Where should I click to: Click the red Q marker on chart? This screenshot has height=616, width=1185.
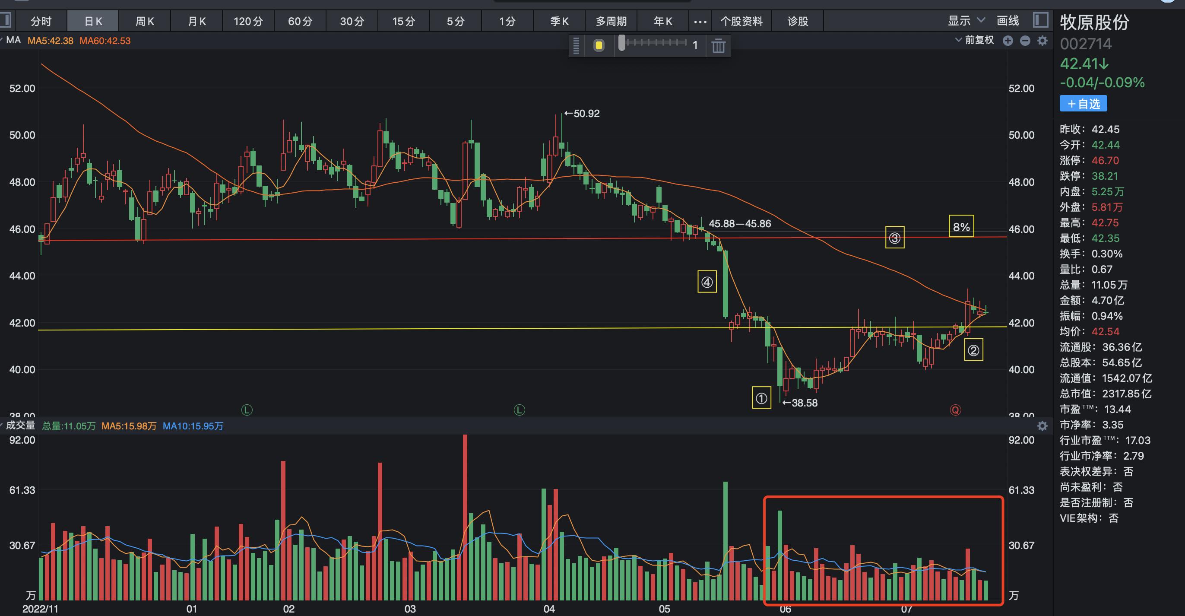955,410
